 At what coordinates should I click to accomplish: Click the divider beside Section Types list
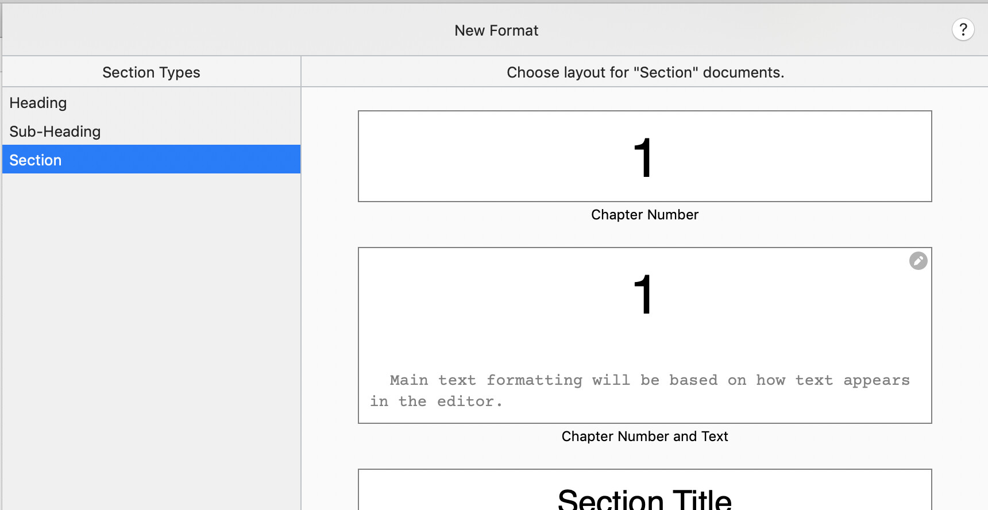(x=301, y=283)
